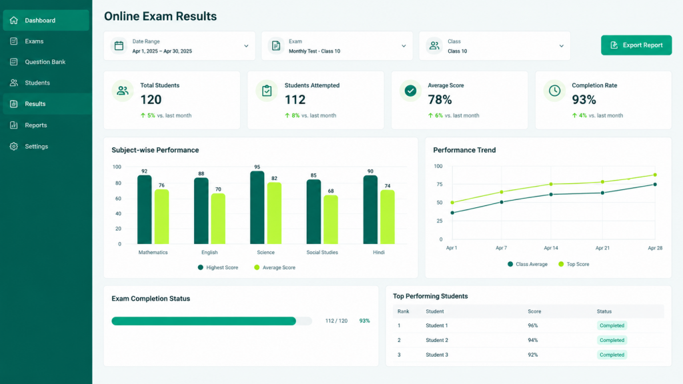This screenshot has height=384, width=683.
Task: Click the Online Exam Results page title
Action: [x=160, y=17]
